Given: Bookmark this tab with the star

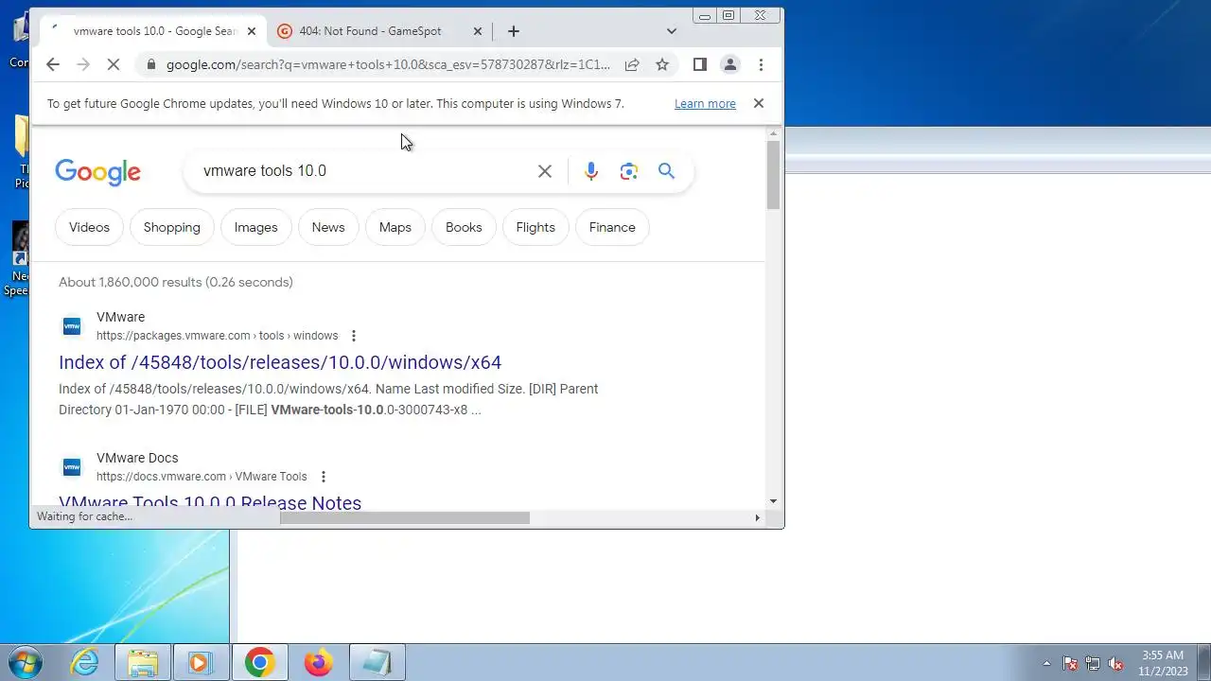Looking at the screenshot, I should coord(662,64).
